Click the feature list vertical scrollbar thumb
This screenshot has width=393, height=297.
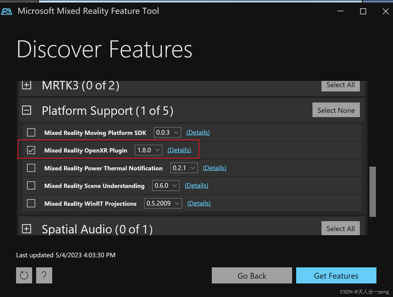point(373,191)
